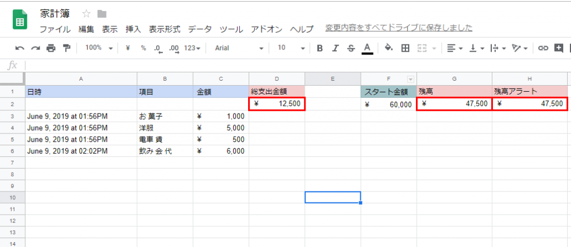The width and height of the screenshot is (571, 247).
Task: Select the ¥ 6,000 amount cell
Action: pos(221,151)
